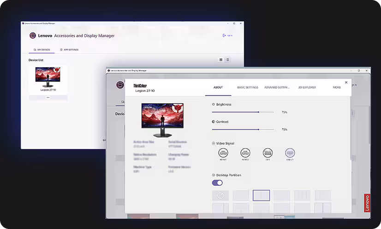381x229 pixels.
Task: Switch to the APP SETTINGS tab
Action: pos(69,50)
